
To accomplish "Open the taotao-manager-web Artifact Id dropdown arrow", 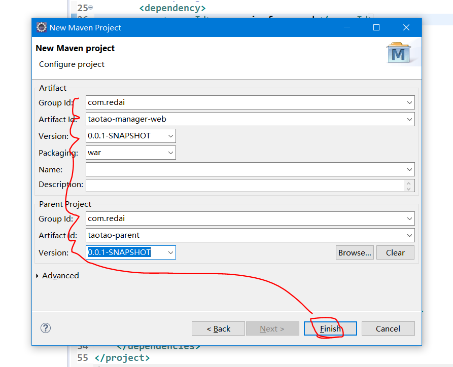I will [x=409, y=119].
